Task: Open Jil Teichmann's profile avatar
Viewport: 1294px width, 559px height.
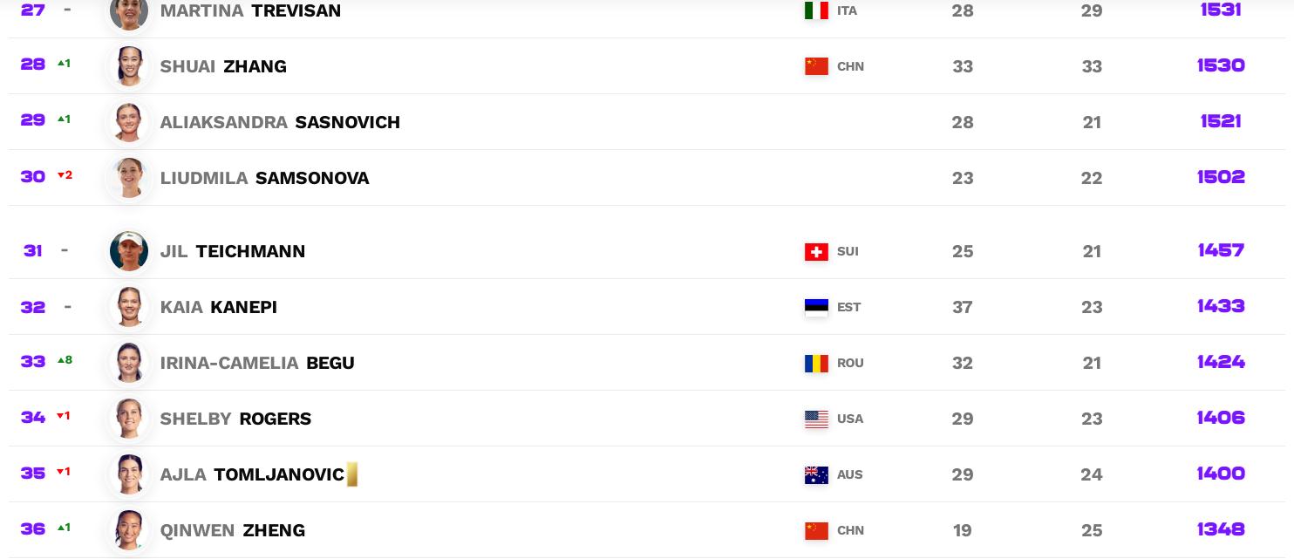Action: point(129,251)
